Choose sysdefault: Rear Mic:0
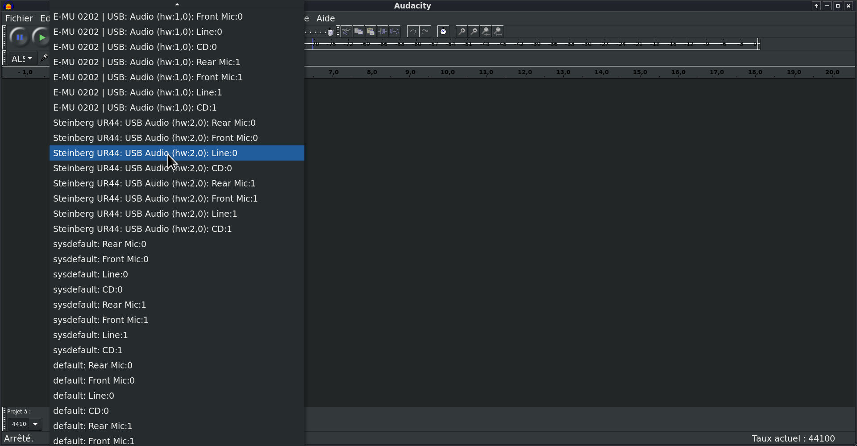 (177, 244)
